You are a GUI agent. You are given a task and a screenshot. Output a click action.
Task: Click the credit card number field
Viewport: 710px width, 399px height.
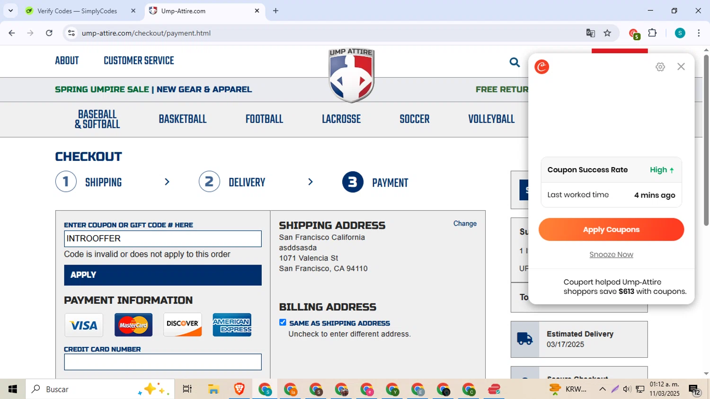coord(163,362)
